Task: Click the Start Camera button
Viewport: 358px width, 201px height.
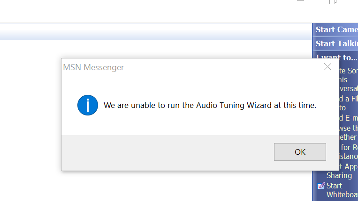Action: coord(336,29)
